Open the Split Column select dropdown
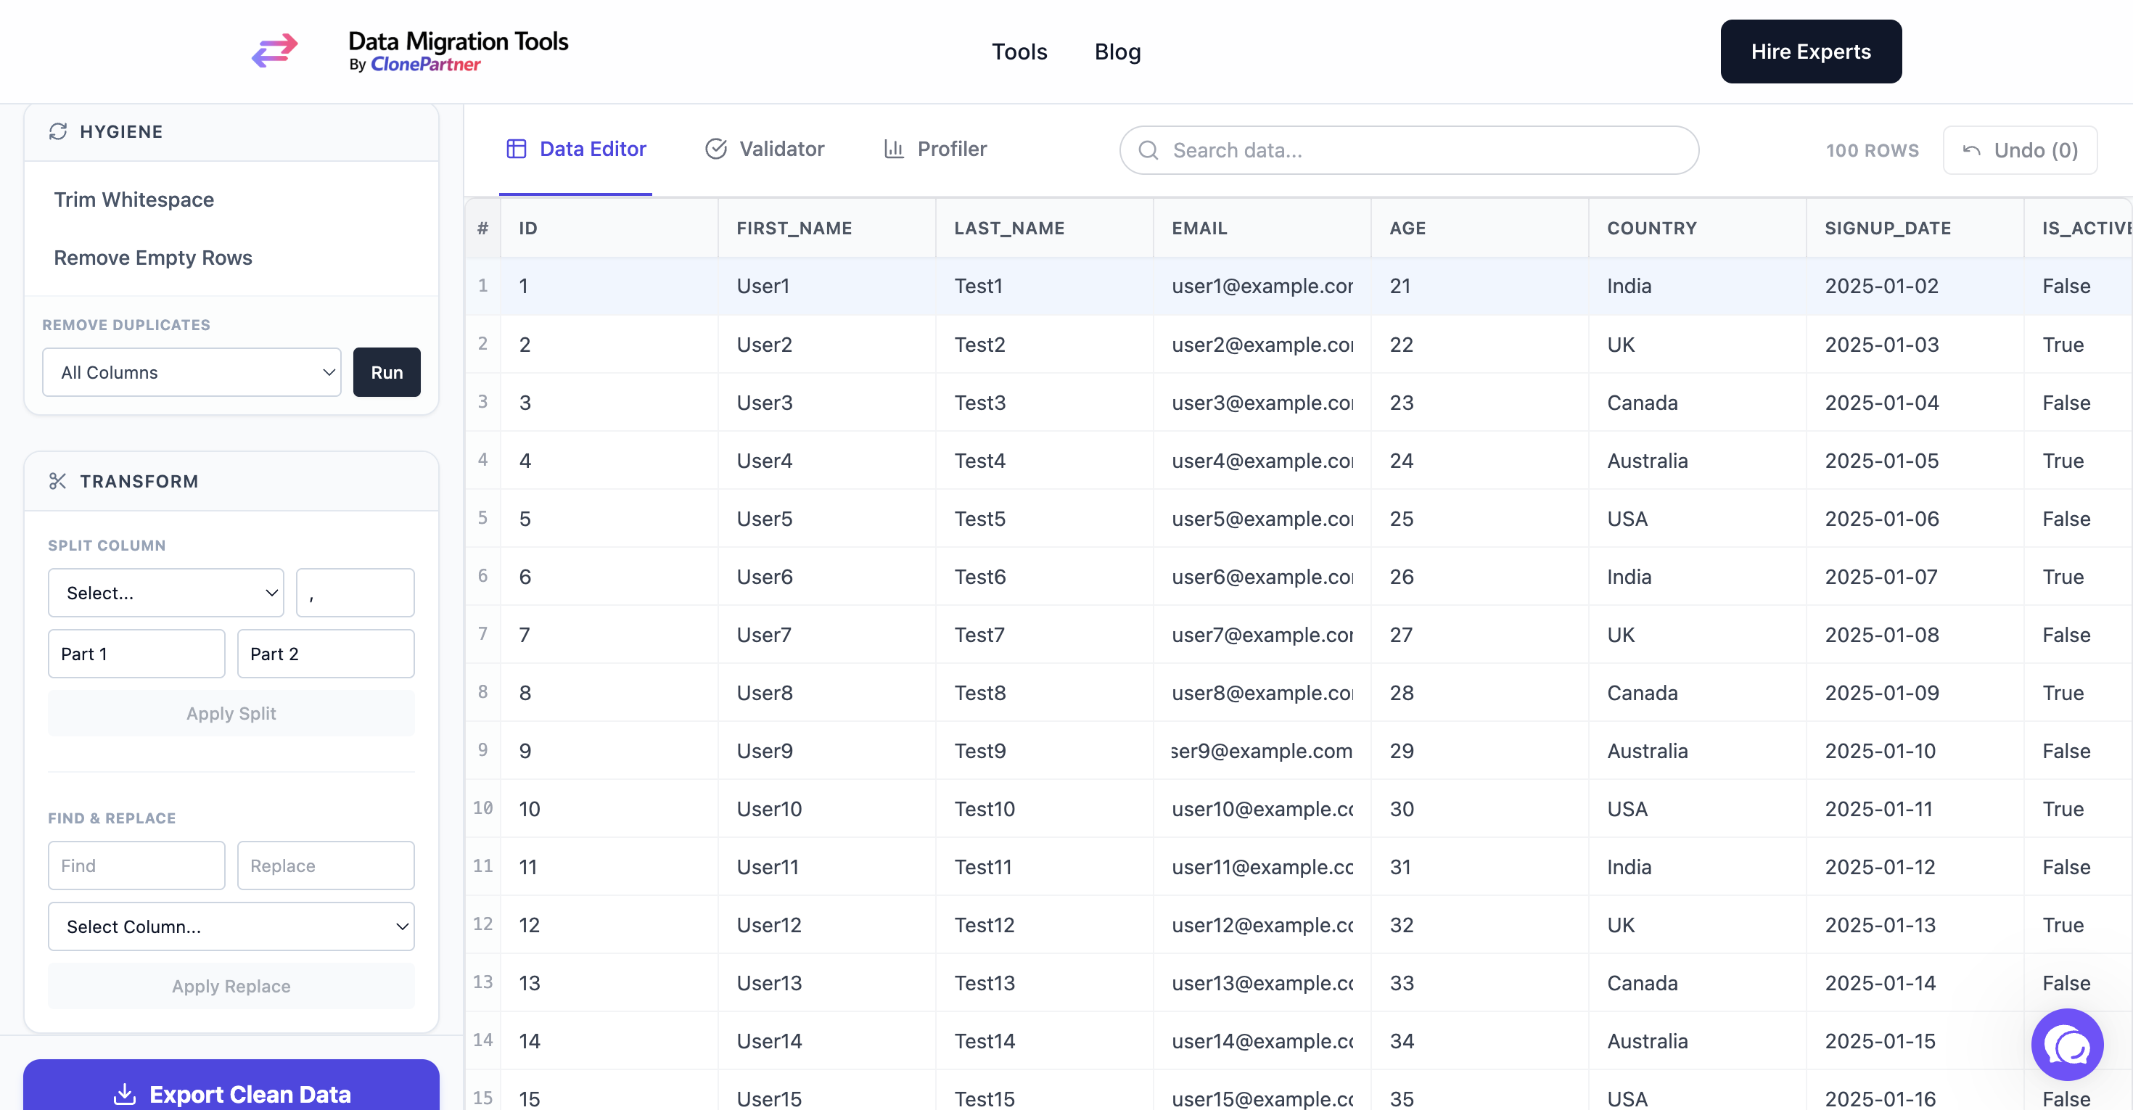 coord(165,593)
